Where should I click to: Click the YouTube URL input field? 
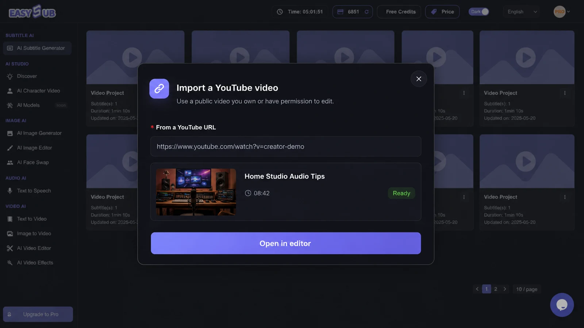[286, 147]
